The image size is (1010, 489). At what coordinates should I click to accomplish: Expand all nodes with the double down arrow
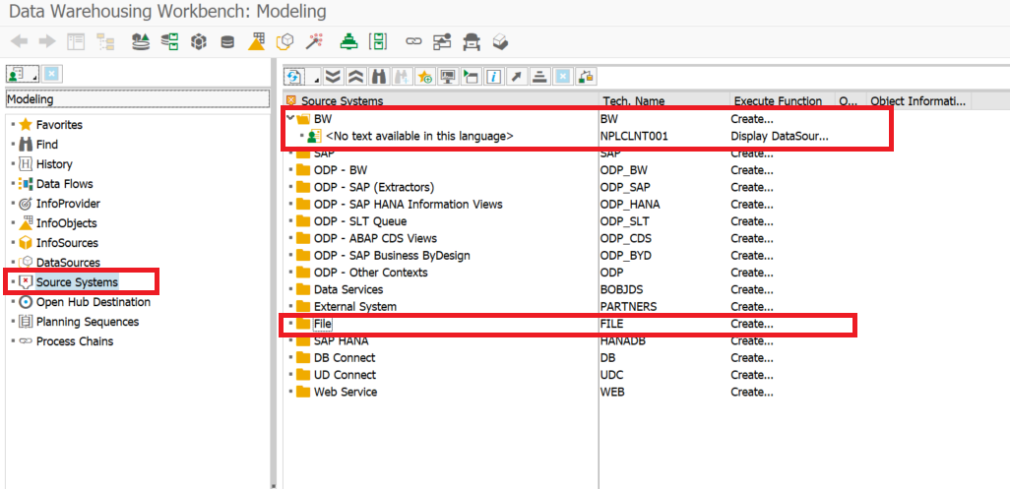334,77
